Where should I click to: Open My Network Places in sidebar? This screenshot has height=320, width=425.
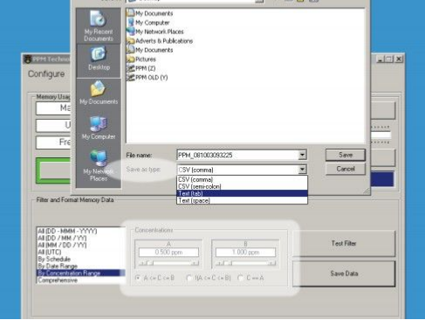pyautogui.click(x=99, y=165)
